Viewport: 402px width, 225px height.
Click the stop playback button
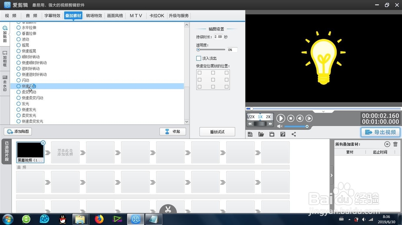[291, 118]
